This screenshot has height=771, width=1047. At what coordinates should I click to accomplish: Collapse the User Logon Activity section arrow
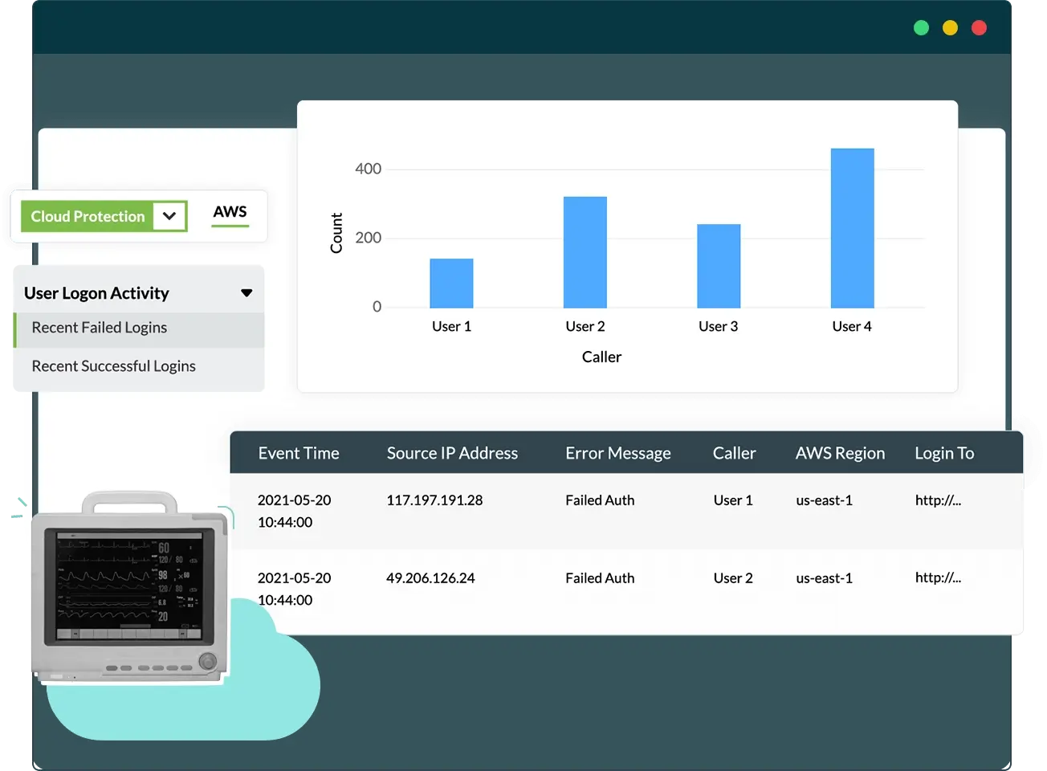(246, 293)
